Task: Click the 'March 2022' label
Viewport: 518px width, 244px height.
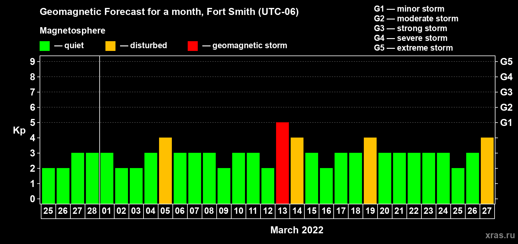Action: 297,230
